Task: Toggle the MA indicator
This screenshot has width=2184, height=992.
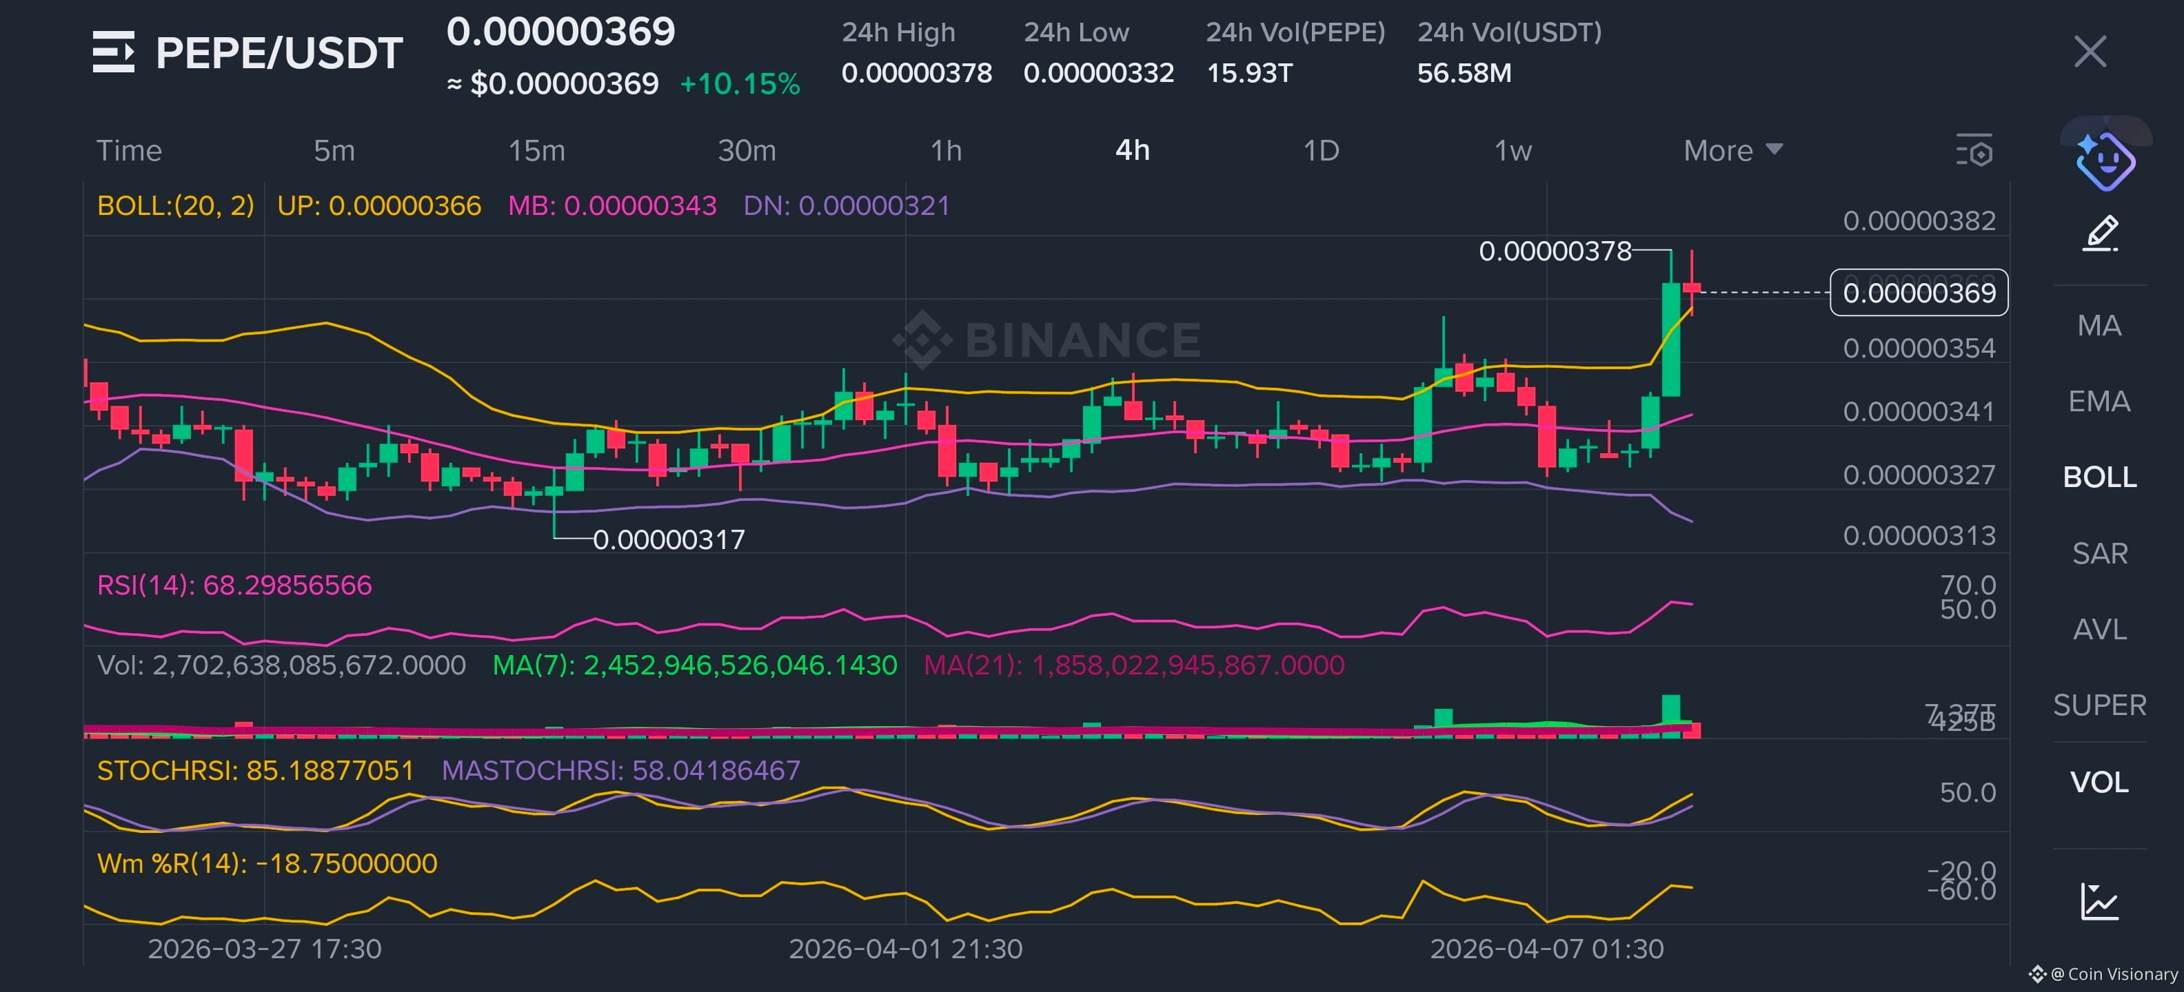Action: (2099, 325)
